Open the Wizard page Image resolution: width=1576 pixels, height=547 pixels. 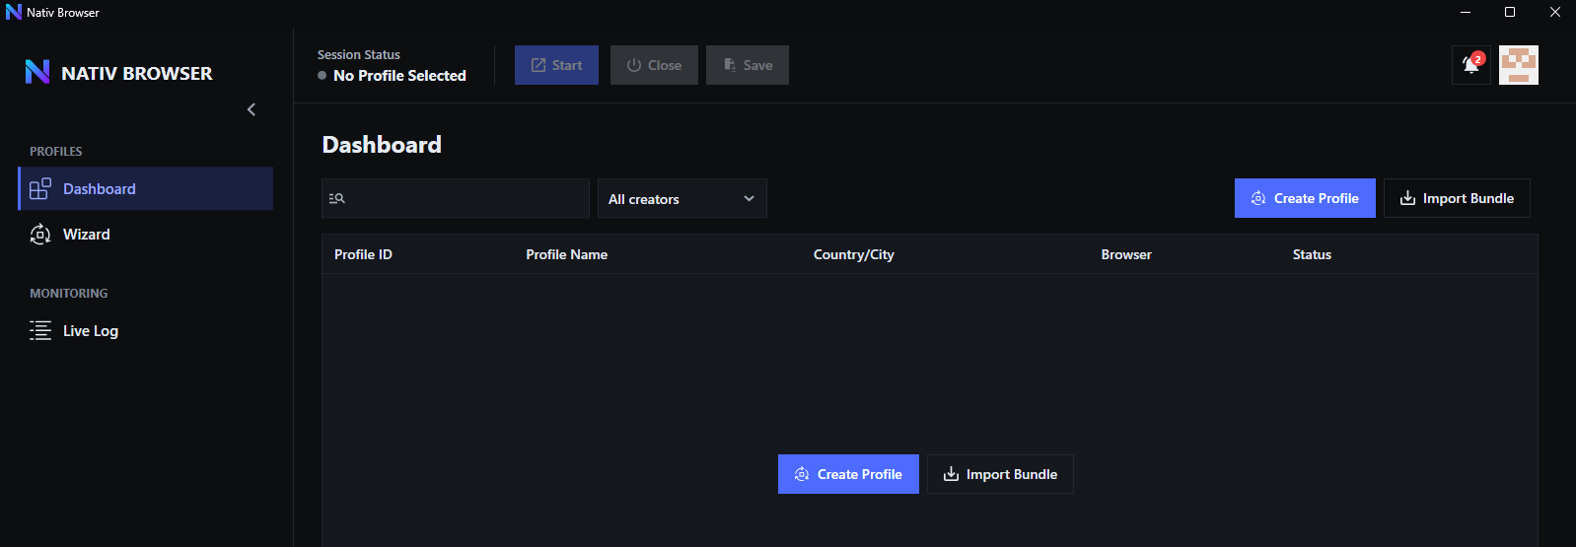point(146,234)
